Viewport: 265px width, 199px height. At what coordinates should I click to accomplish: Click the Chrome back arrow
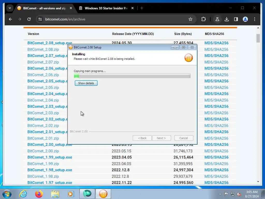[10, 19]
